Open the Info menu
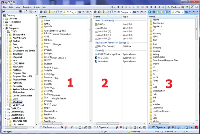The width and height of the screenshot is (200, 134). (x=44, y=7)
